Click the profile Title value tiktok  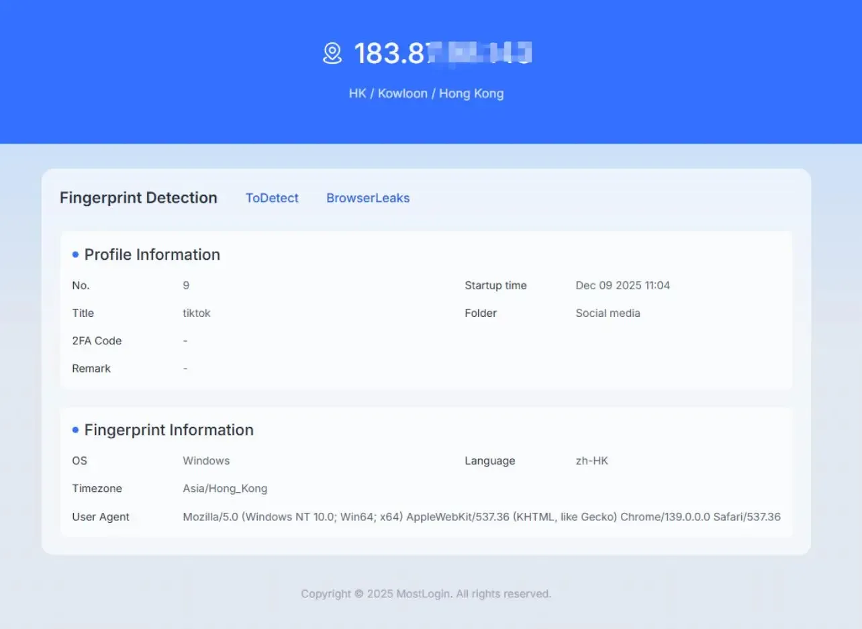pyautogui.click(x=196, y=313)
